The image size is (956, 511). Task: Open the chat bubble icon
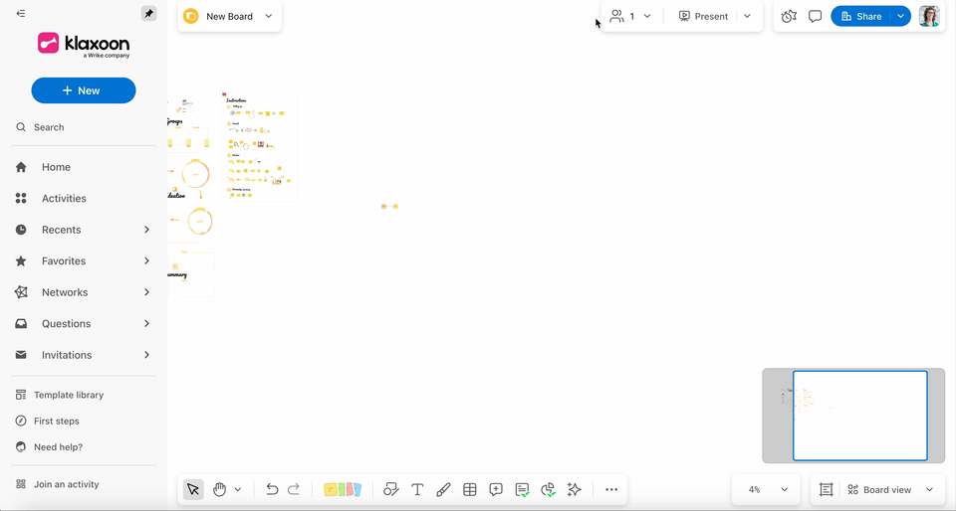[816, 17]
